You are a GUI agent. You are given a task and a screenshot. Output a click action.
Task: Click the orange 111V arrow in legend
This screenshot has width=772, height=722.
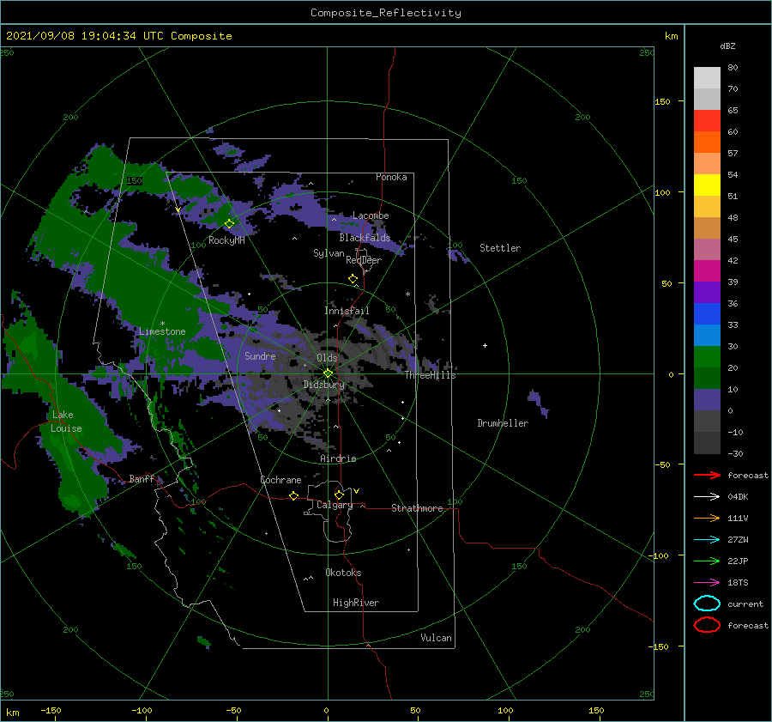(707, 518)
